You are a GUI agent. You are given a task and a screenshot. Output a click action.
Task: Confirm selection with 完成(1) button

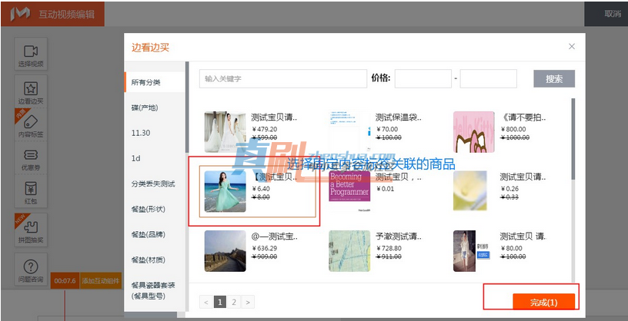coord(543,303)
